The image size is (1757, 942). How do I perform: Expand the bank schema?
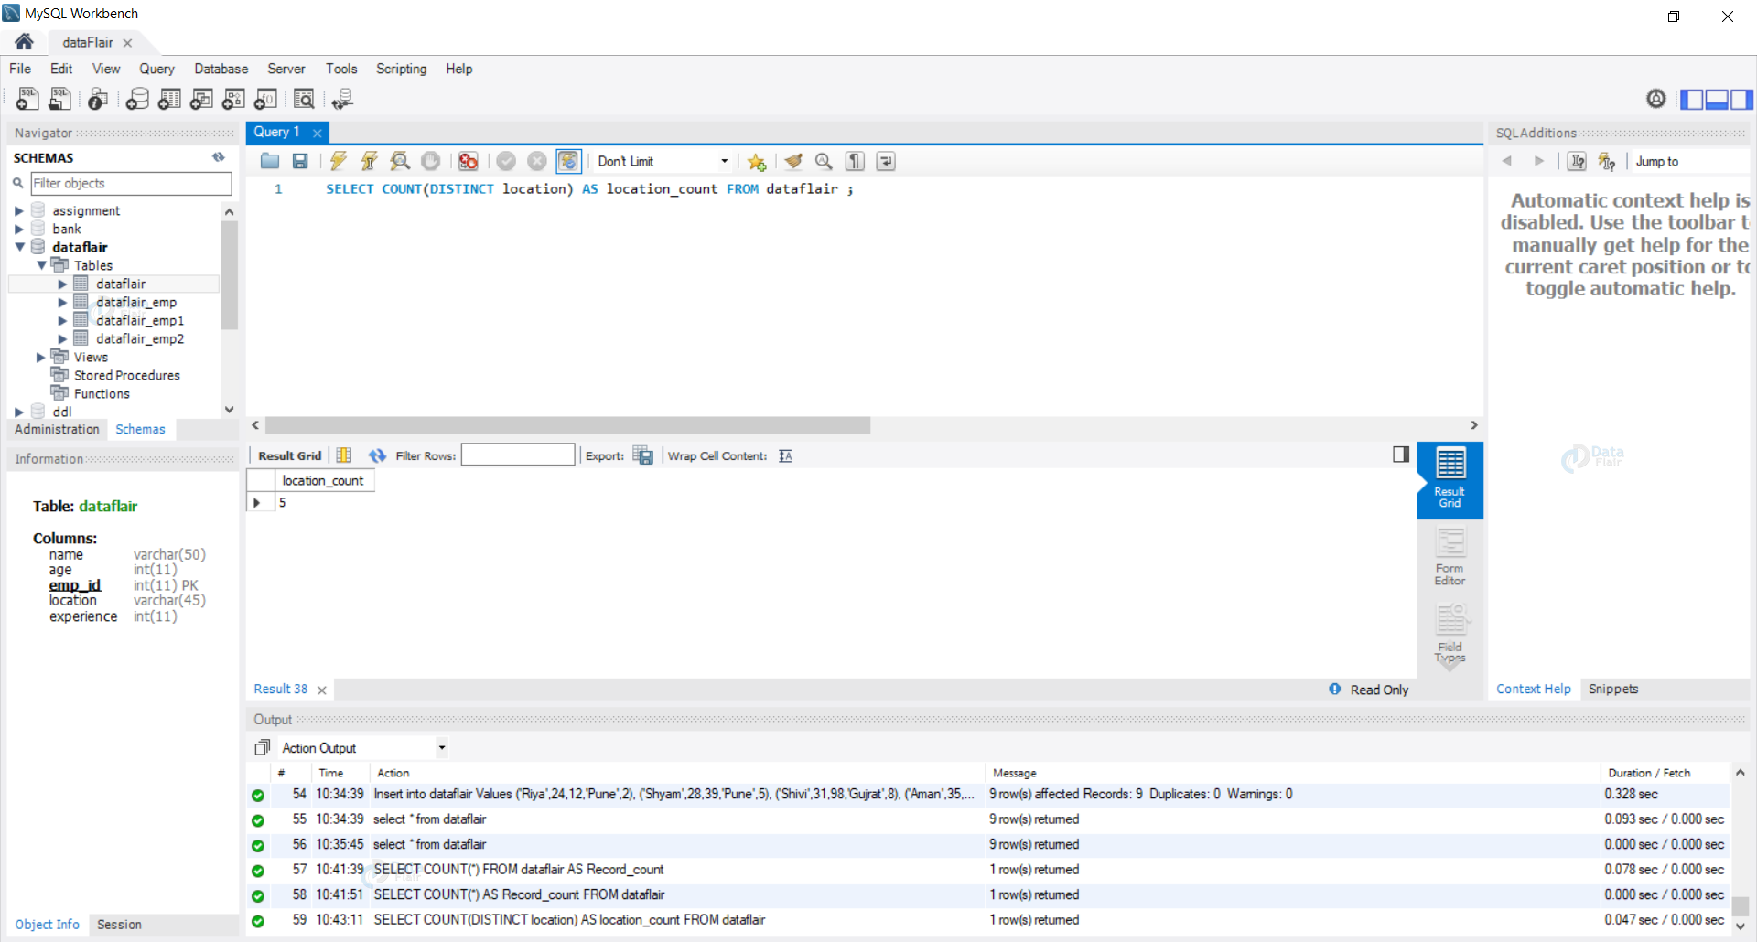[x=19, y=229]
